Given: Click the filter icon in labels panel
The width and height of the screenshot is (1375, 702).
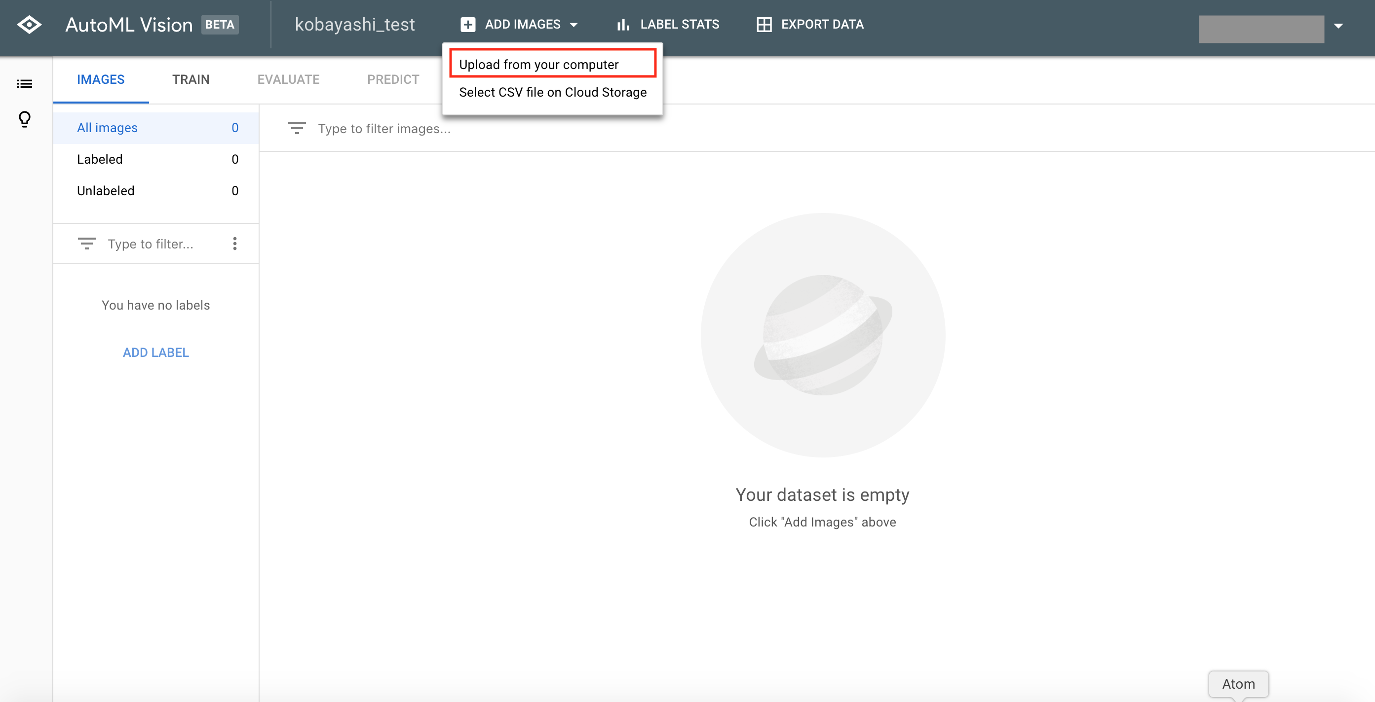Looking at the screenshot, I should 86,244.
